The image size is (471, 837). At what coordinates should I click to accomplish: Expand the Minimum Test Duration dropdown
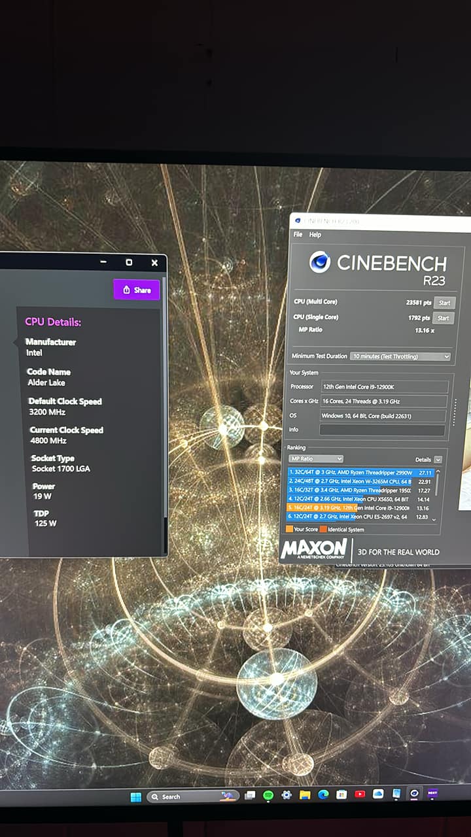pyautogui.click(x=401, y=356)
